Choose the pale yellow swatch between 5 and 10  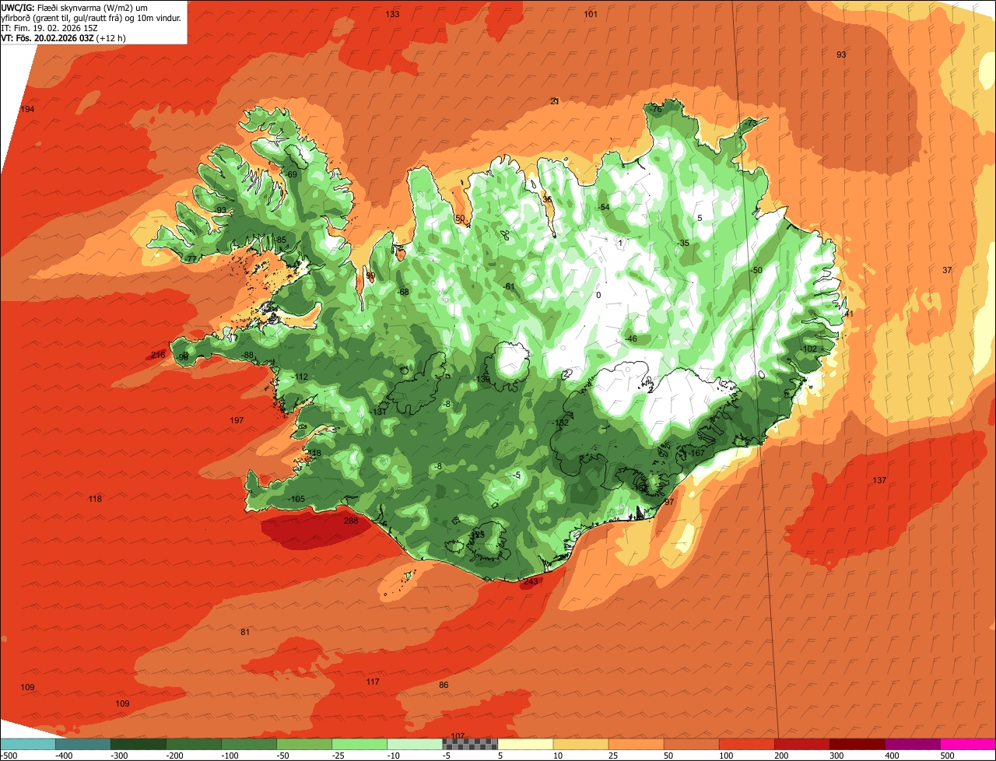pos(525,744)
